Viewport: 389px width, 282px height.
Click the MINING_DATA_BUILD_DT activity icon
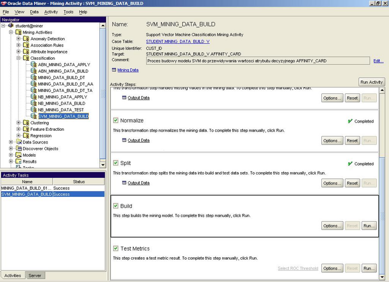[x=34, y=77]
